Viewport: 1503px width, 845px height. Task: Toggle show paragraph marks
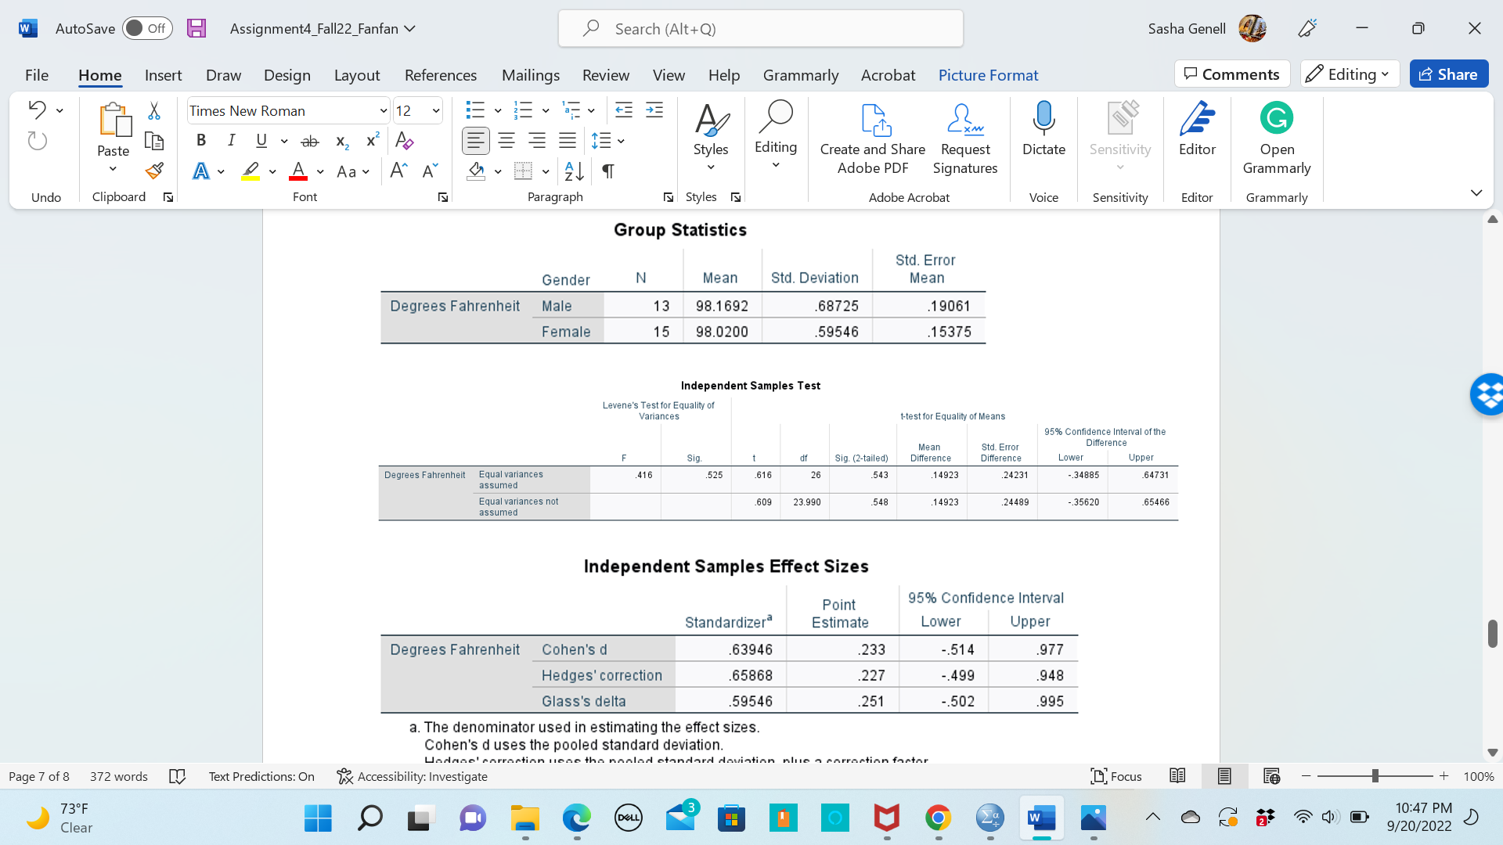[x=608, y=171]
